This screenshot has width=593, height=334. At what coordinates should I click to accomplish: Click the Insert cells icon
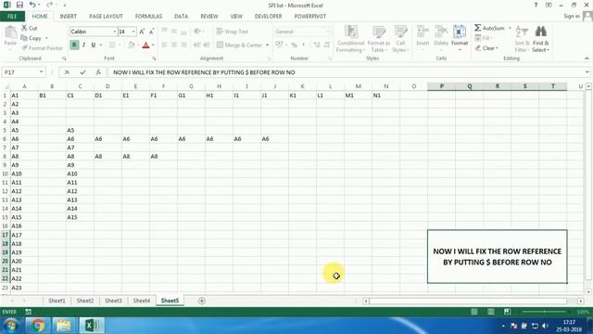423,32
